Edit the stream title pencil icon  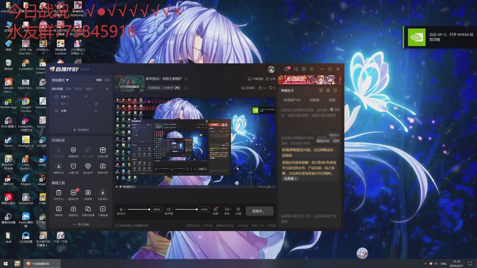186,79
